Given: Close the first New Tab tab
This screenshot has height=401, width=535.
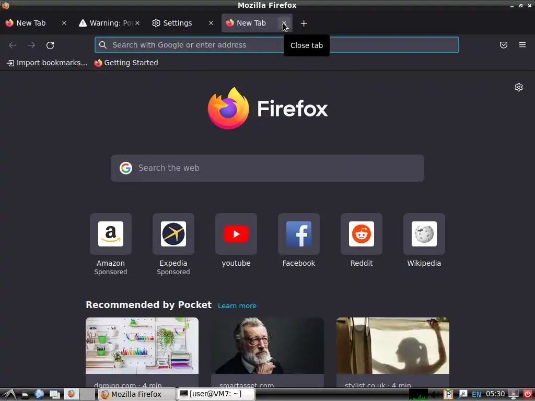Looking at the screenshot, I should click(x=64, y=23).
